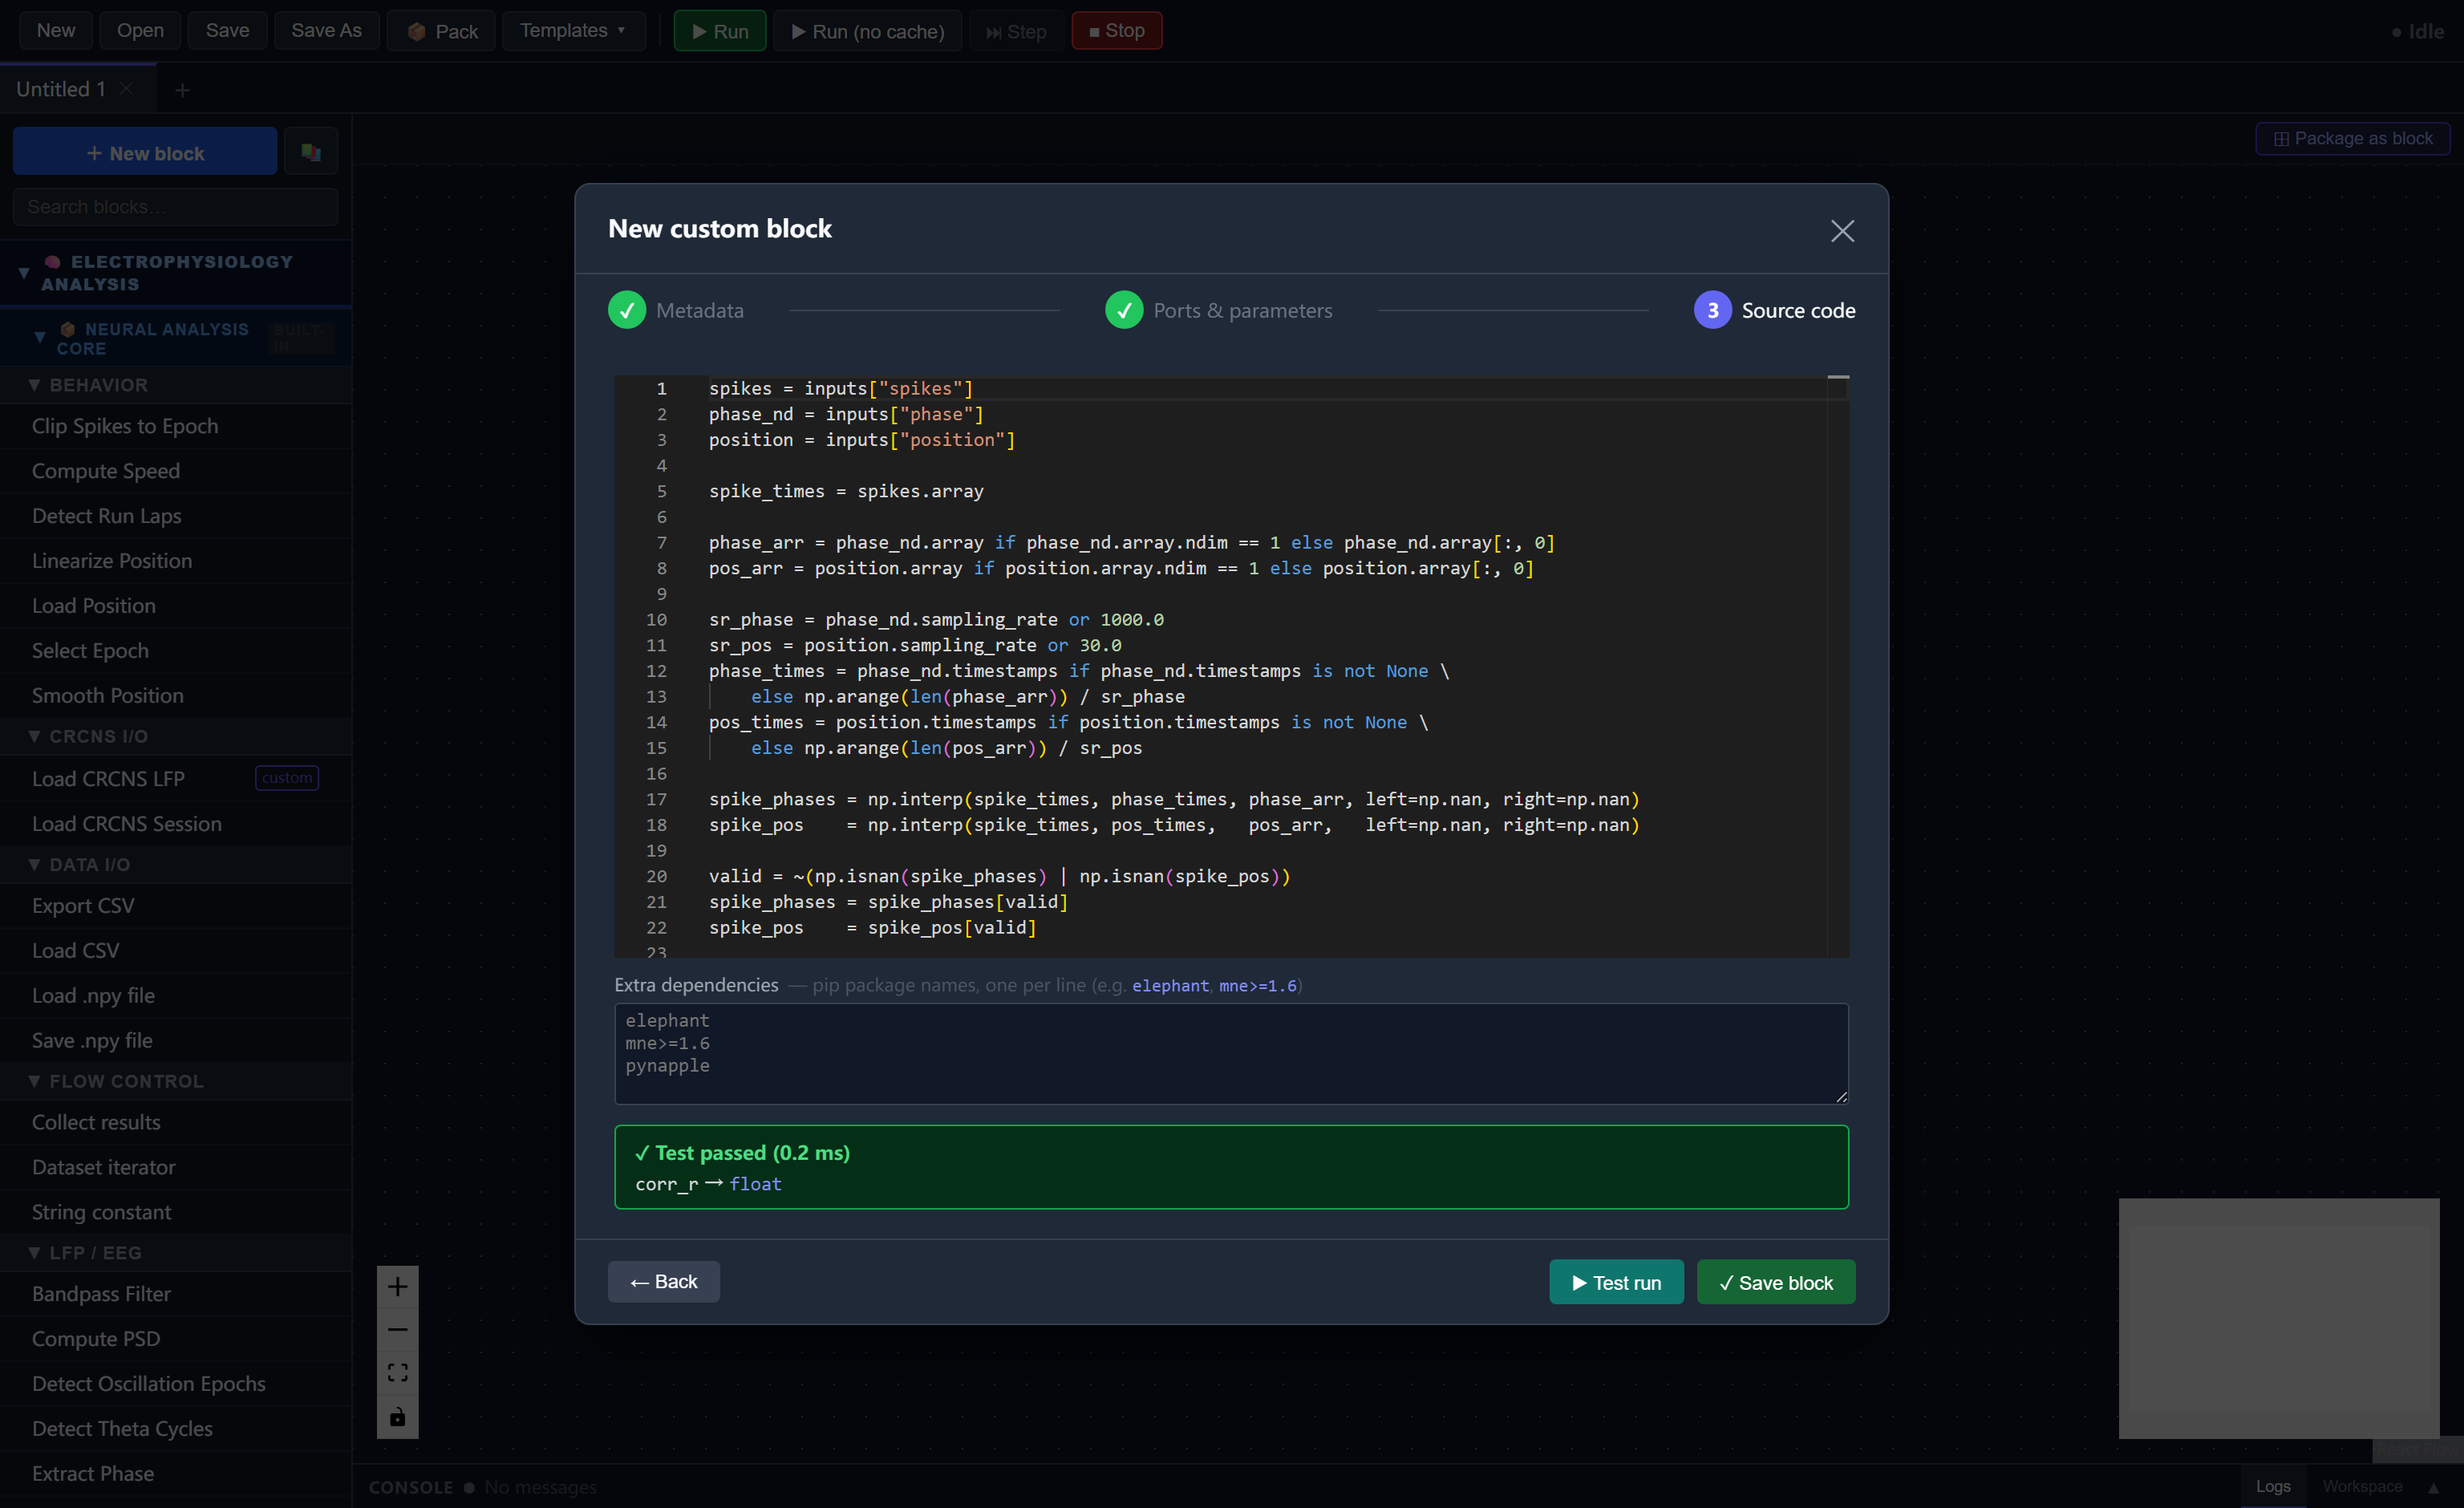The image size is (2464, 1508).
Task: Click Save As in the toolbar
Action: point(326,31)
